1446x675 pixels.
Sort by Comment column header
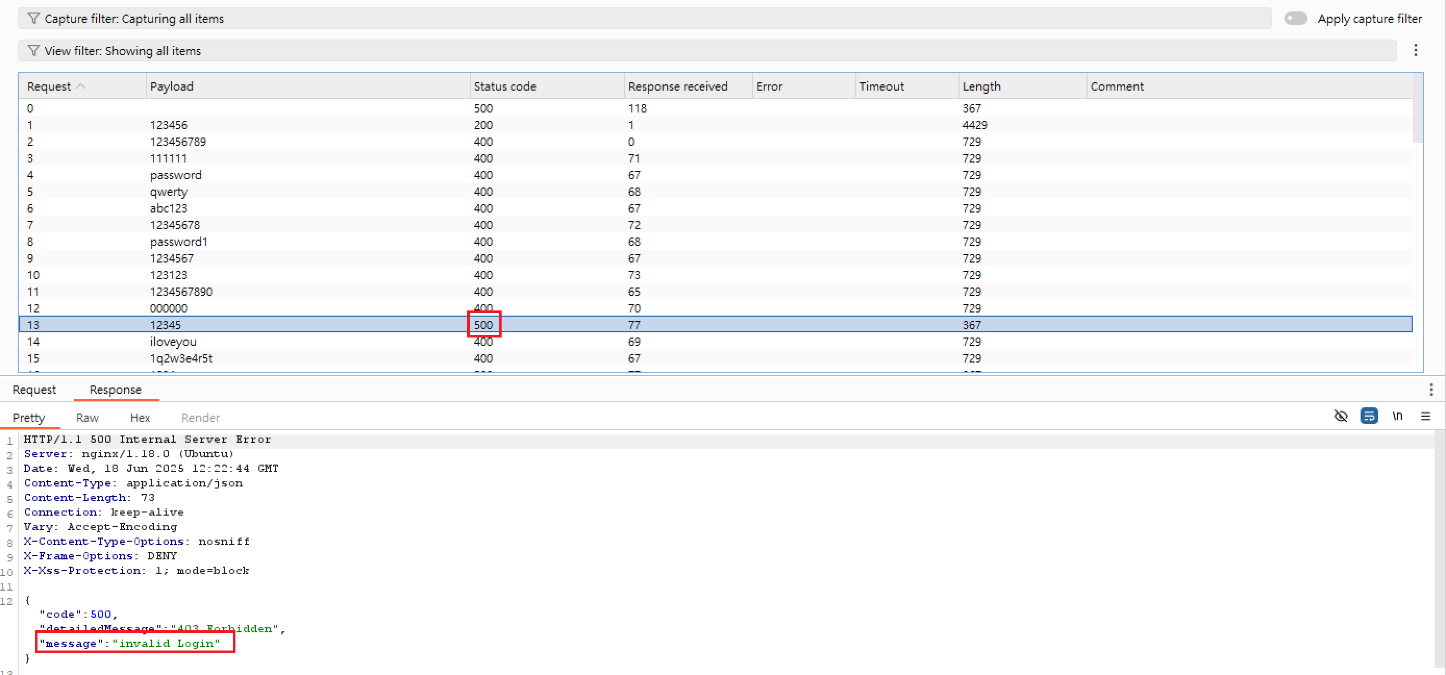pyautogui.click(x=1250, y=86)
